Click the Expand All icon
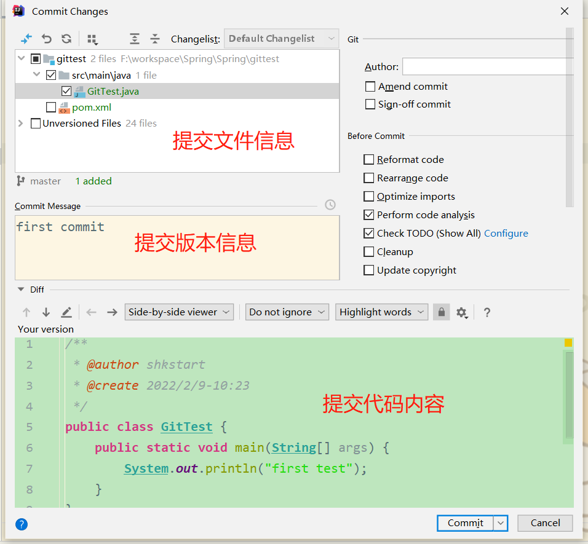The image size is (588, 544). tap(135, 39)
